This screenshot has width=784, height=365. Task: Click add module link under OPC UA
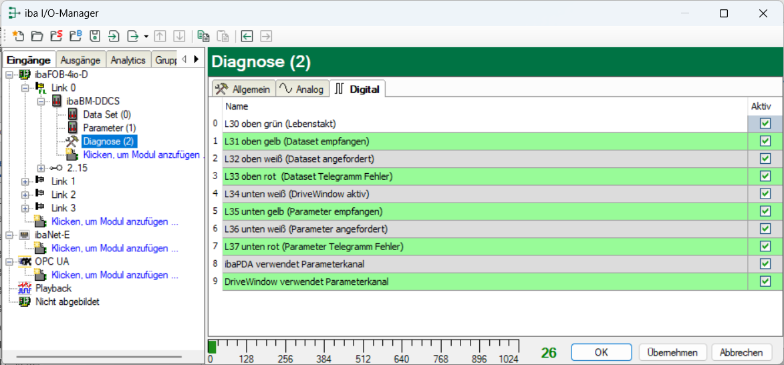click(x=115, y=275)
